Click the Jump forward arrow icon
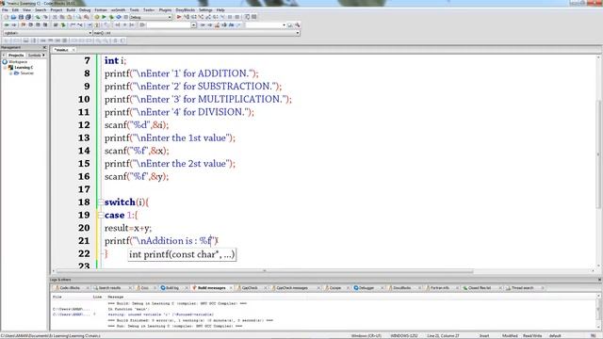The width and height of the screenshot is (603, 339). 13,25
